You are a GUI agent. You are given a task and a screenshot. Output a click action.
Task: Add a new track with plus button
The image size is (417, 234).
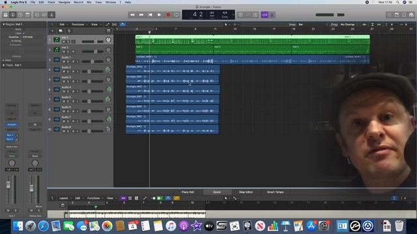(x=52, y=31)
